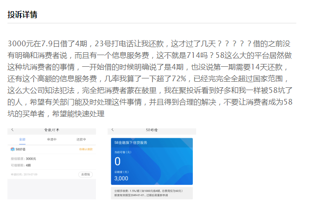Click the 贷款订单 screen title
The width and height of the screenshot is (314, 218).
(52, 130)
